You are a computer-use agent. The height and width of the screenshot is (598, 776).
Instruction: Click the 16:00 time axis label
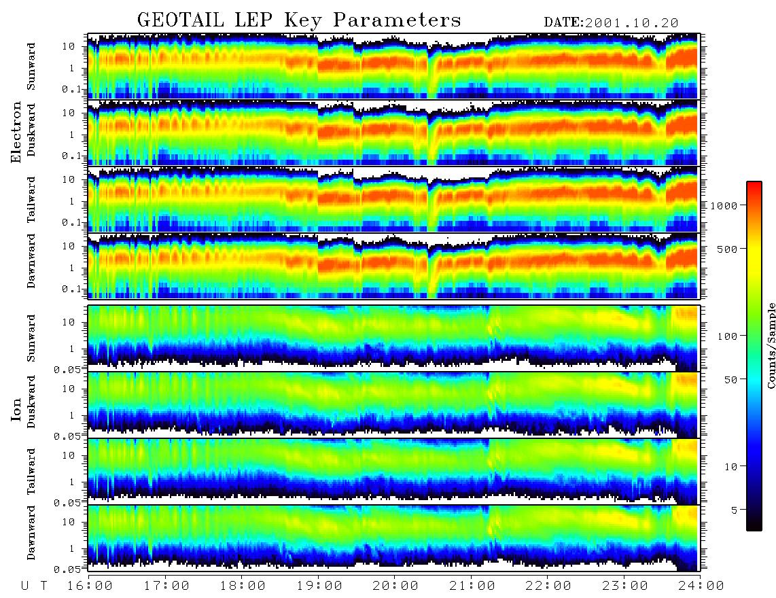tap(88, 586)
